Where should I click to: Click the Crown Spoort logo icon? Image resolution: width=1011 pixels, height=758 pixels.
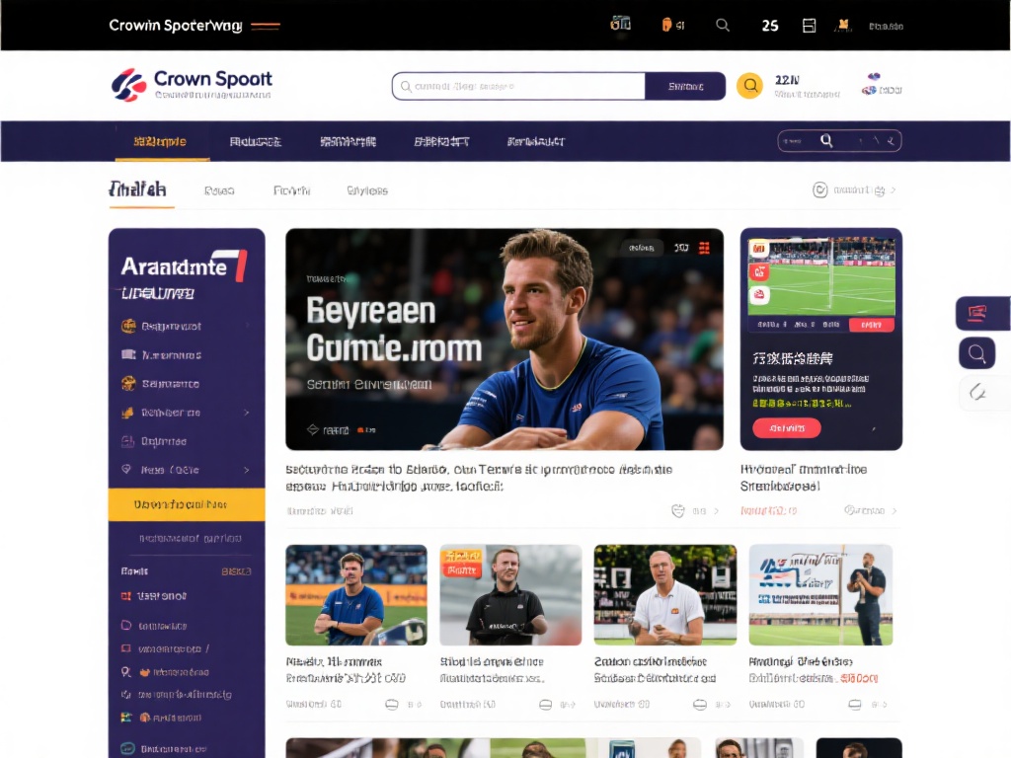(129, 85)
